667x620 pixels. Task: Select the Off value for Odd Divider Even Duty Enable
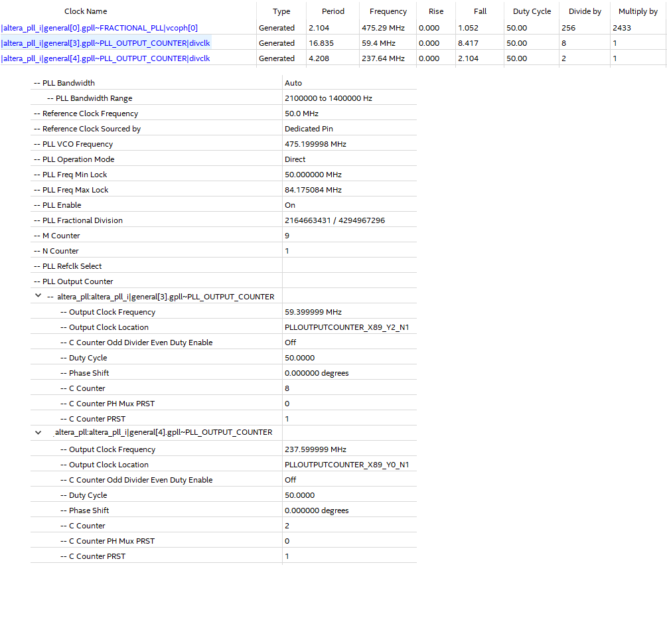pyautogui.click(x=289, y=342)
